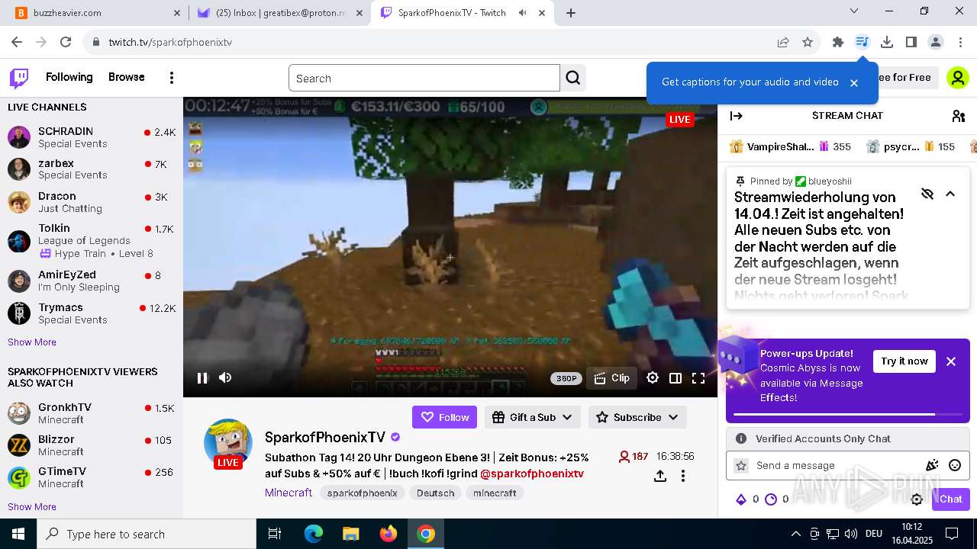Screen dimensions: 977x549
Task: Open the Chrome extensions puzzle icon
Action: tap(838, 43)
